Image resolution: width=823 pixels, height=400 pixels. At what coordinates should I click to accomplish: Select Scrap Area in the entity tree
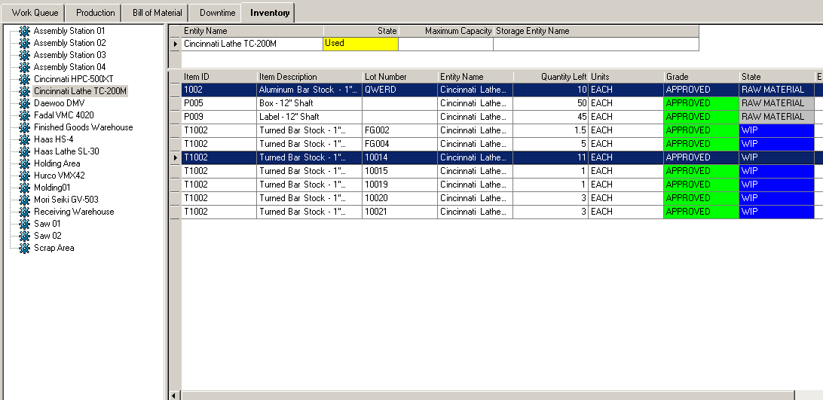[x=54, y=249]
